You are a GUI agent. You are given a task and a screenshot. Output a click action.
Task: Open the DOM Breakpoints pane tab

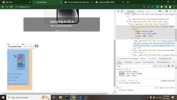pyautogui.click(x=163, y=62)
